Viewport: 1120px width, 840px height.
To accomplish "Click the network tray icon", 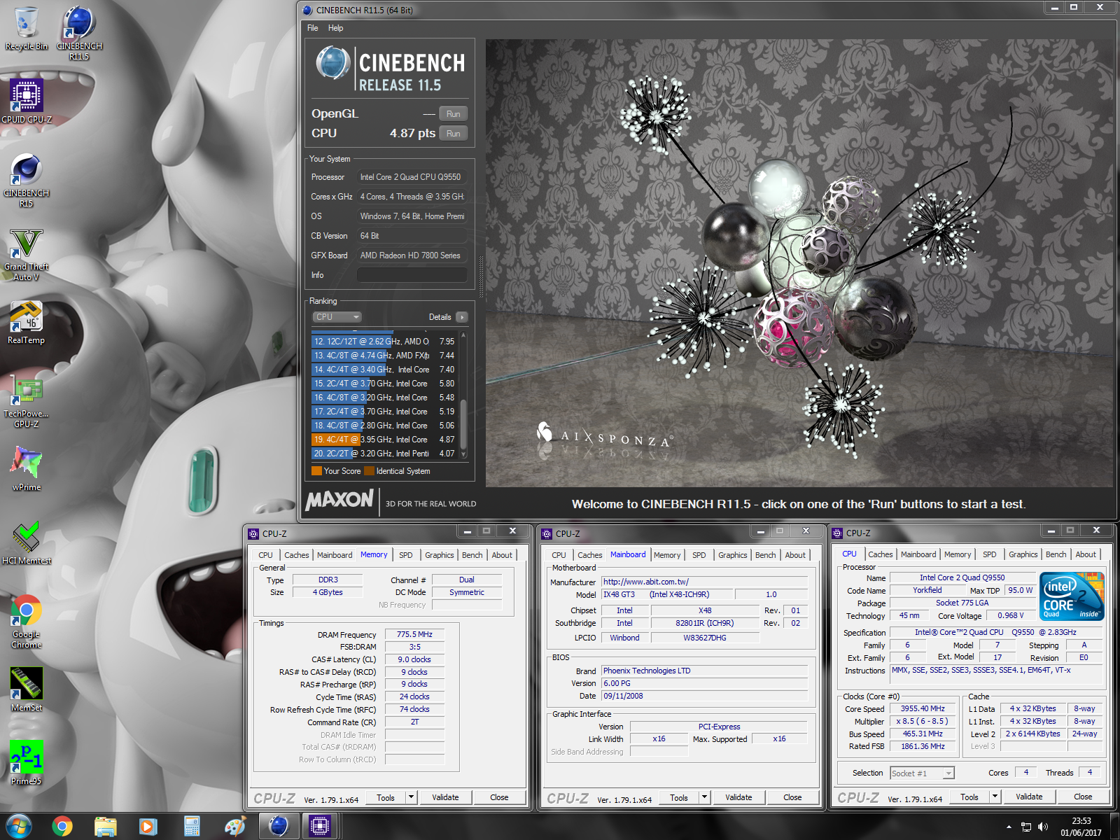I will [1026, 827].
